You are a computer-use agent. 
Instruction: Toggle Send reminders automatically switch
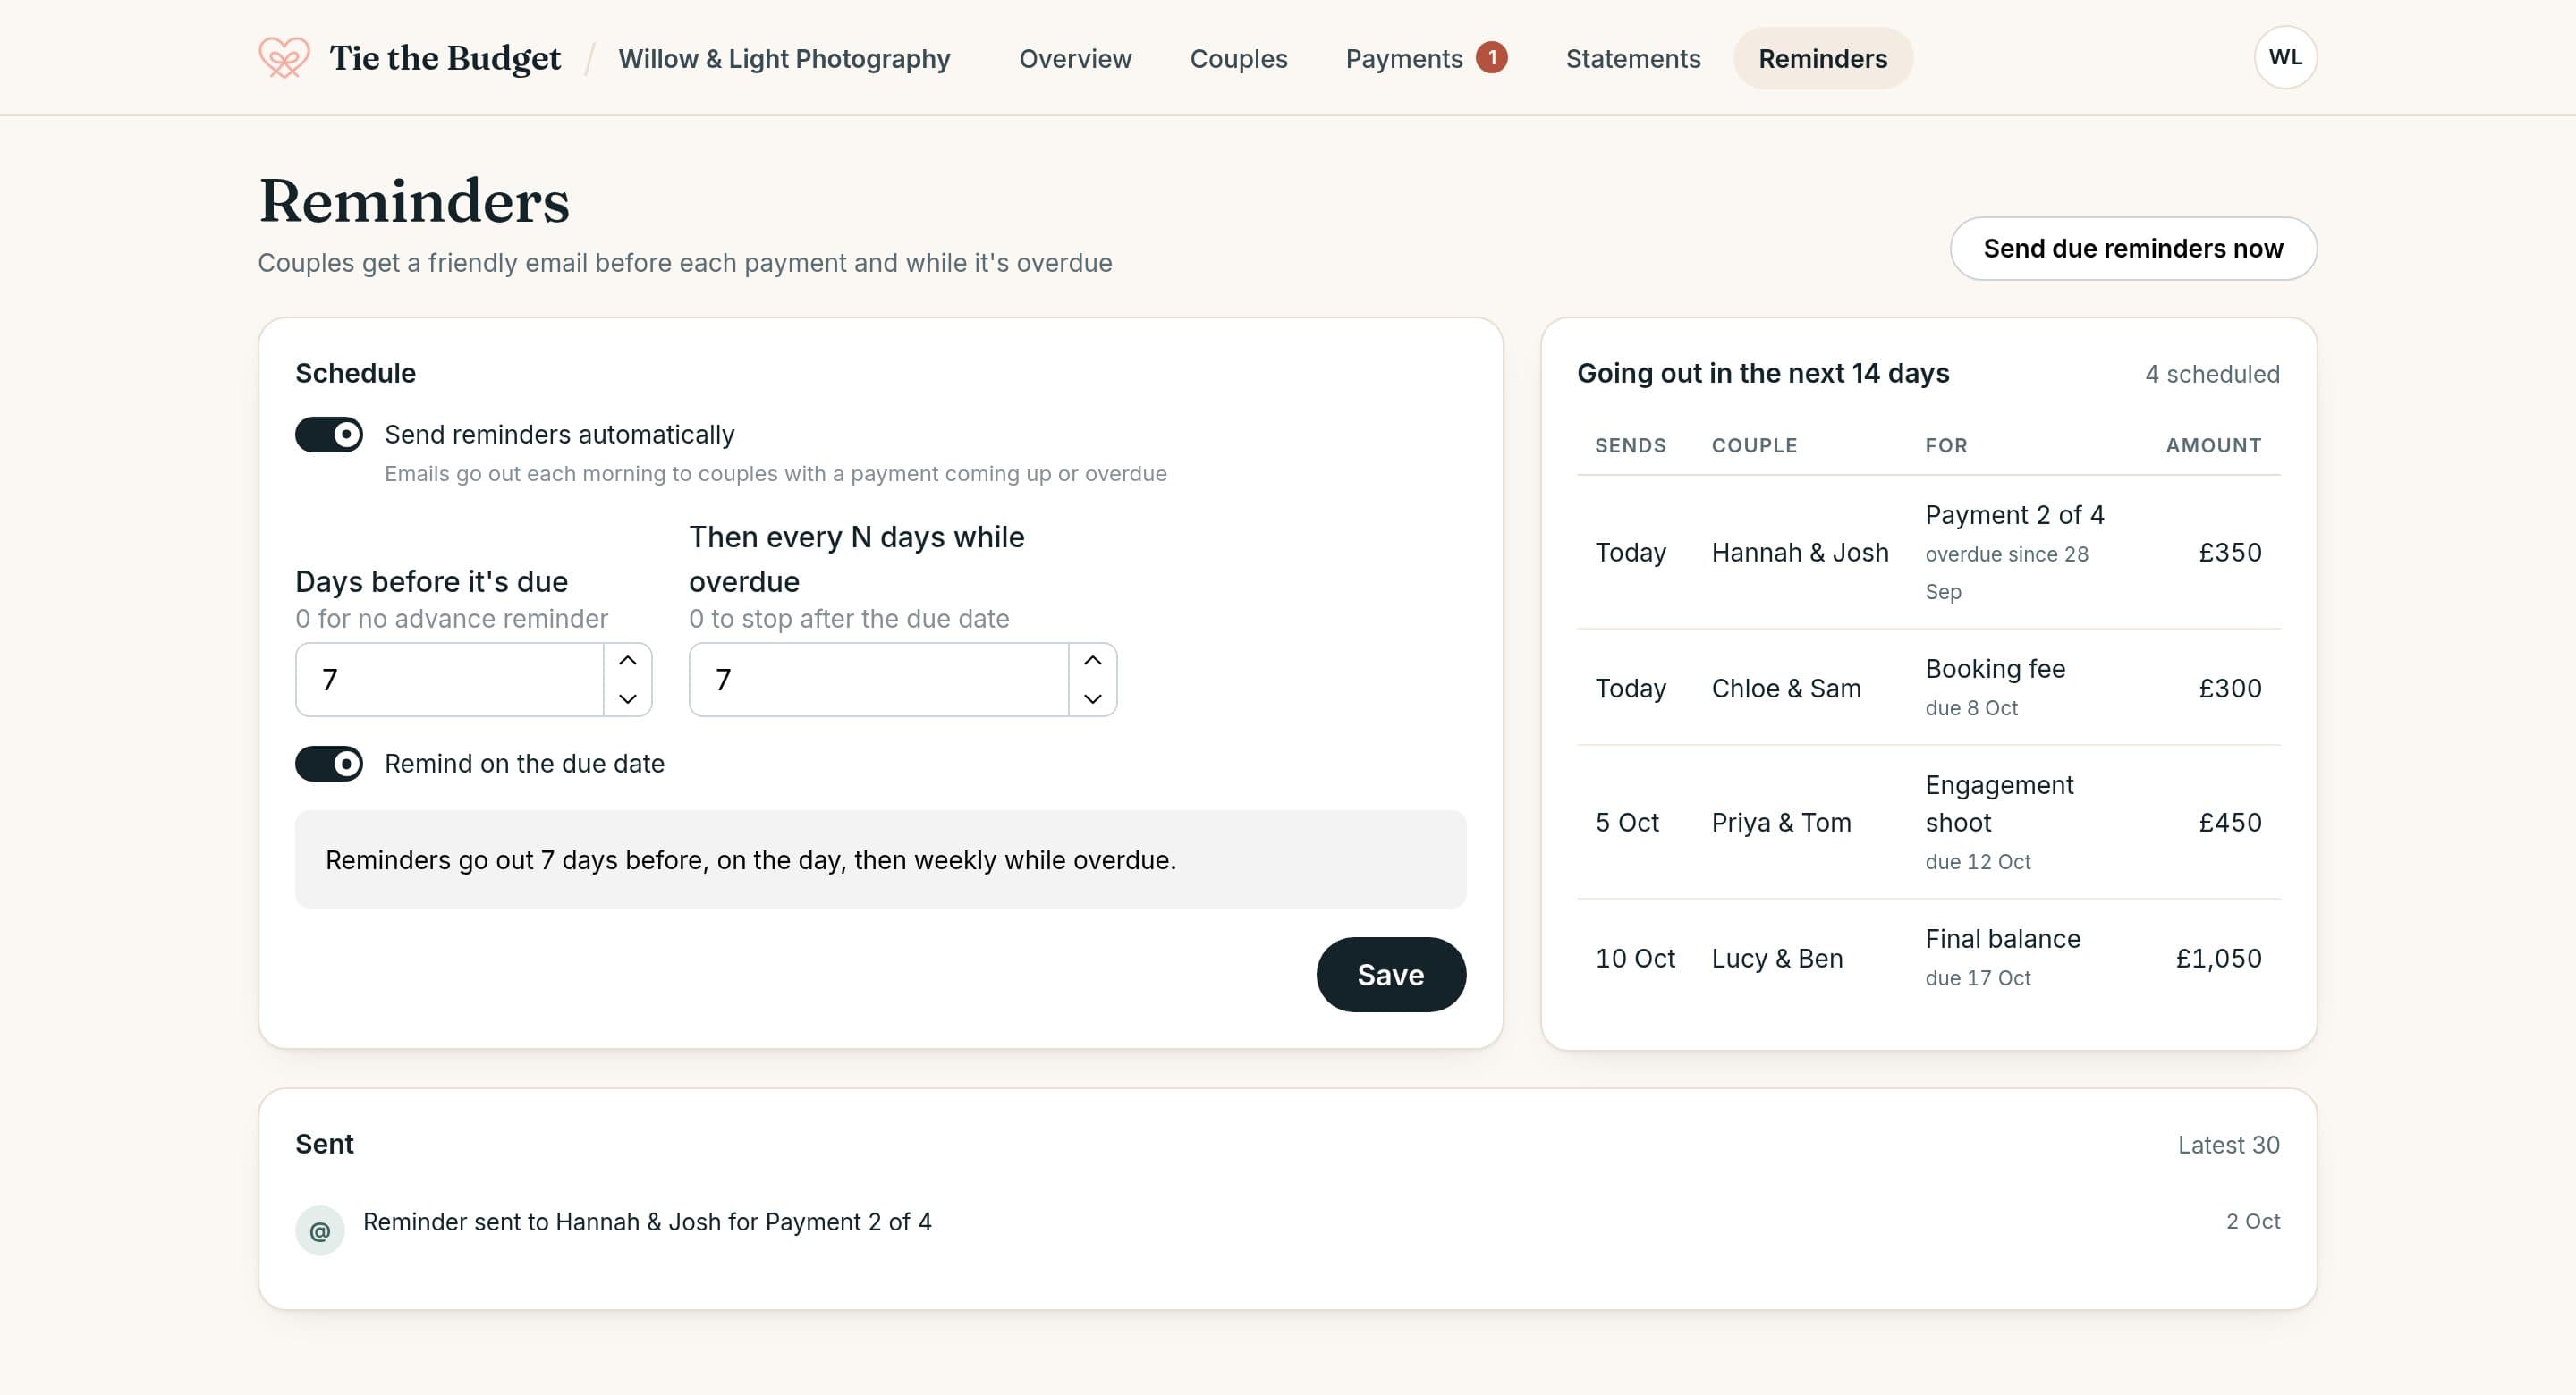tap(329, 435)
